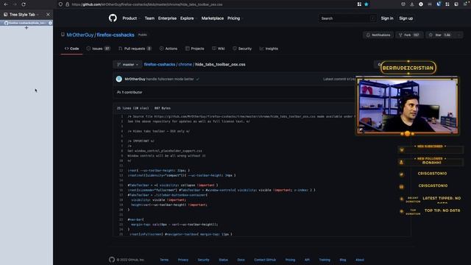
Task: Close the firefox-csshacks tab in sidebar
Action: 50,23
